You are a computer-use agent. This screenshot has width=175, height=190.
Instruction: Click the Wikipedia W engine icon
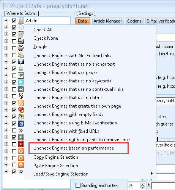coord(21,172)
